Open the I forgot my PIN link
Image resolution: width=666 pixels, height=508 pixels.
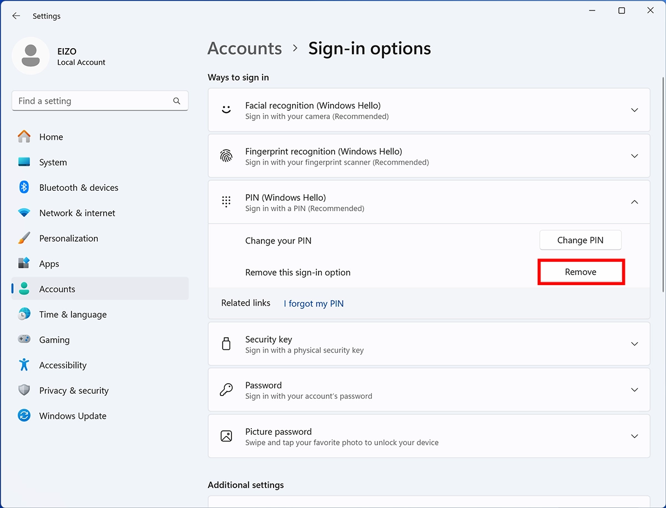pos(314,303)
